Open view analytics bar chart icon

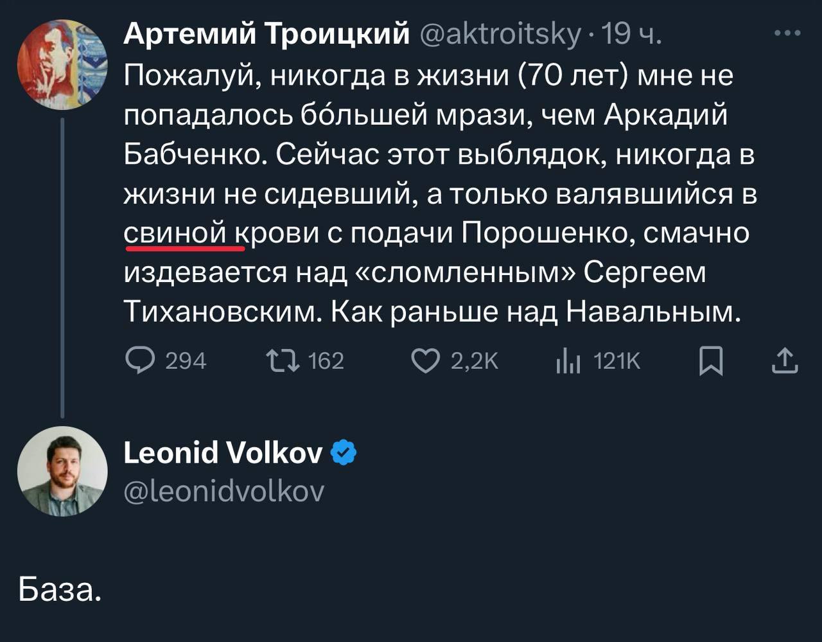[568, 361]
